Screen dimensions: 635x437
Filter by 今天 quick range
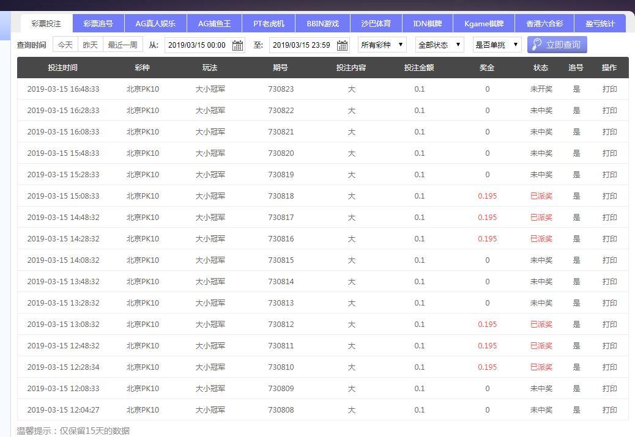click(x=65, y=45)
